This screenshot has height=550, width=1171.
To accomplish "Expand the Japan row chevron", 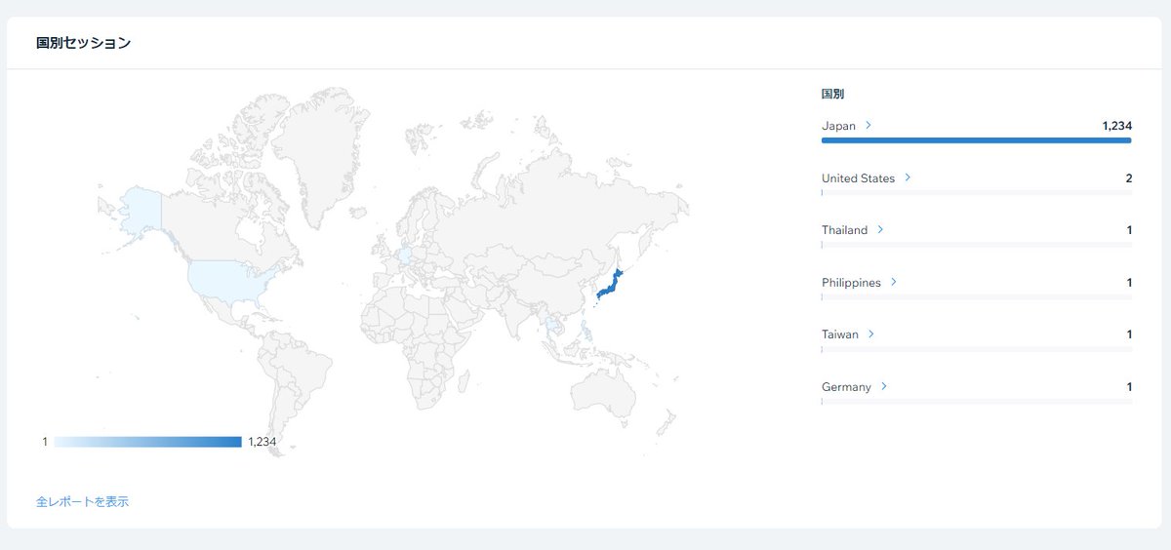I will 868,126.
